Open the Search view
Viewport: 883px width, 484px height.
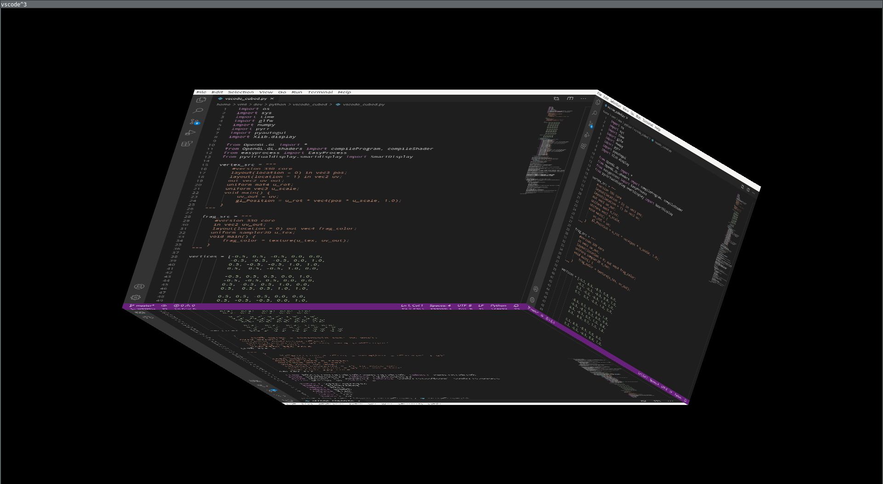coord(199,110)
